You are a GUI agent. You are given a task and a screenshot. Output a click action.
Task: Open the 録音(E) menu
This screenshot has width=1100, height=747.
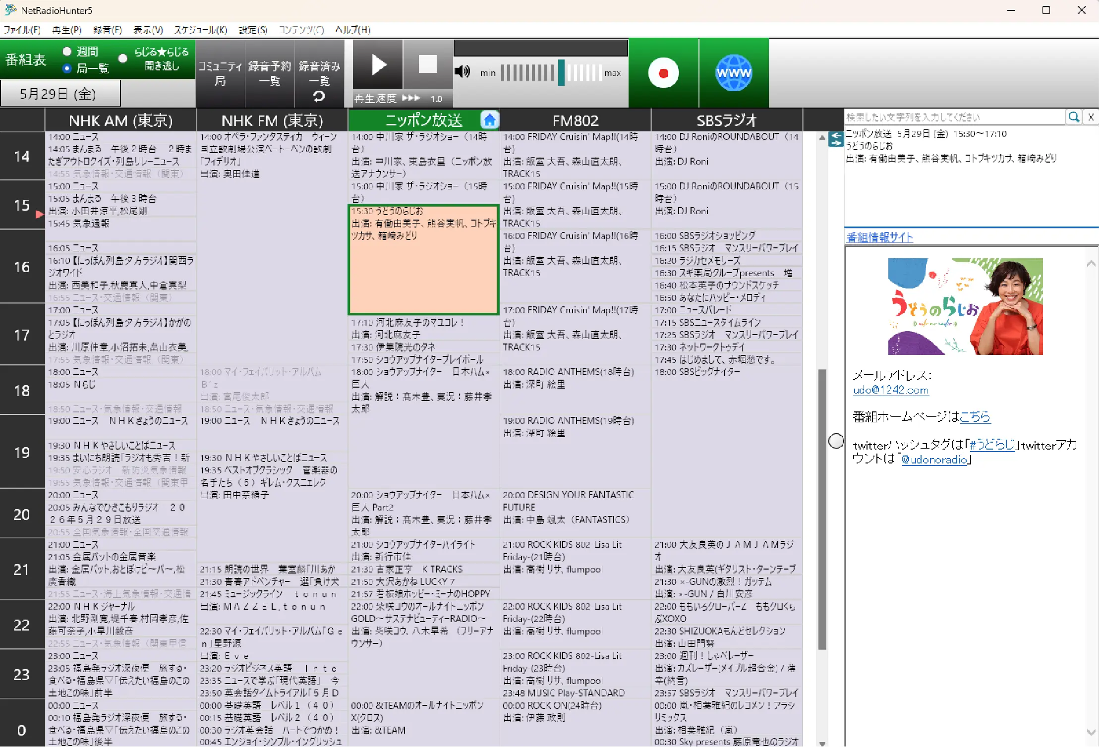(x=108, y=30)
